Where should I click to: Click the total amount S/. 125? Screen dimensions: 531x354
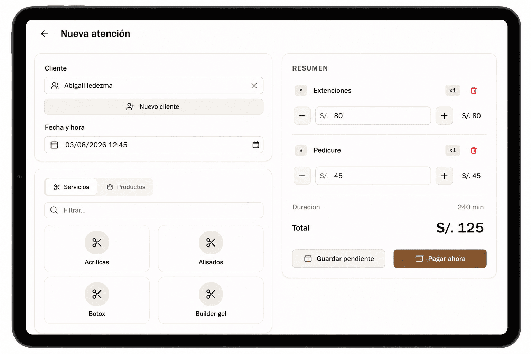(460, 228)
